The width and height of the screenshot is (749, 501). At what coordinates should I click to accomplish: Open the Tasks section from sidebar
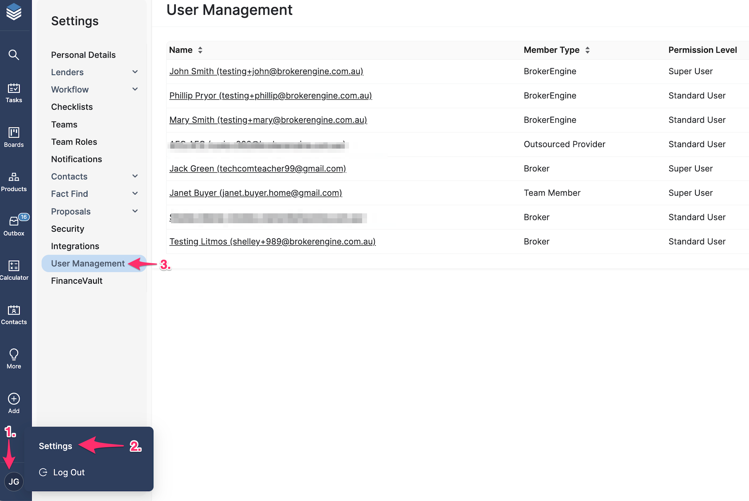click(14, 93)
